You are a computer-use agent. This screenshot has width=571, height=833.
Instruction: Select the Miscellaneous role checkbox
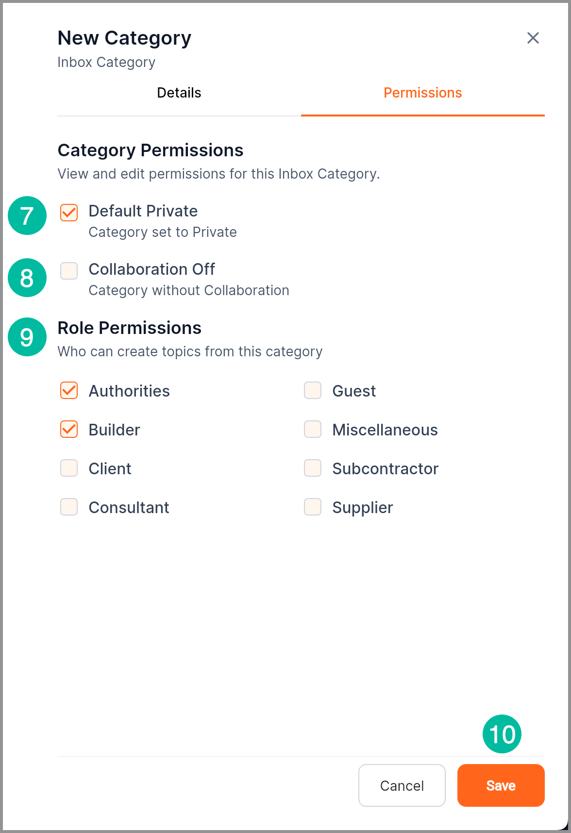[x=313, y=429]
